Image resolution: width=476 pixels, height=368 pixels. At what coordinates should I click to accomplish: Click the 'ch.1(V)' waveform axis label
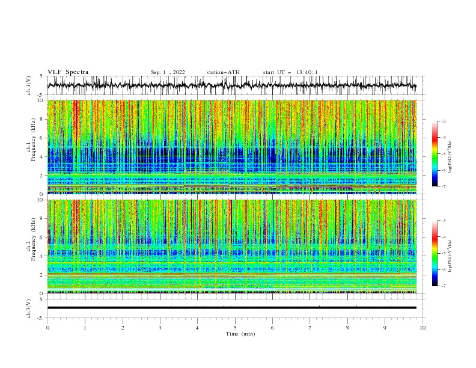[x=29, y=85]
